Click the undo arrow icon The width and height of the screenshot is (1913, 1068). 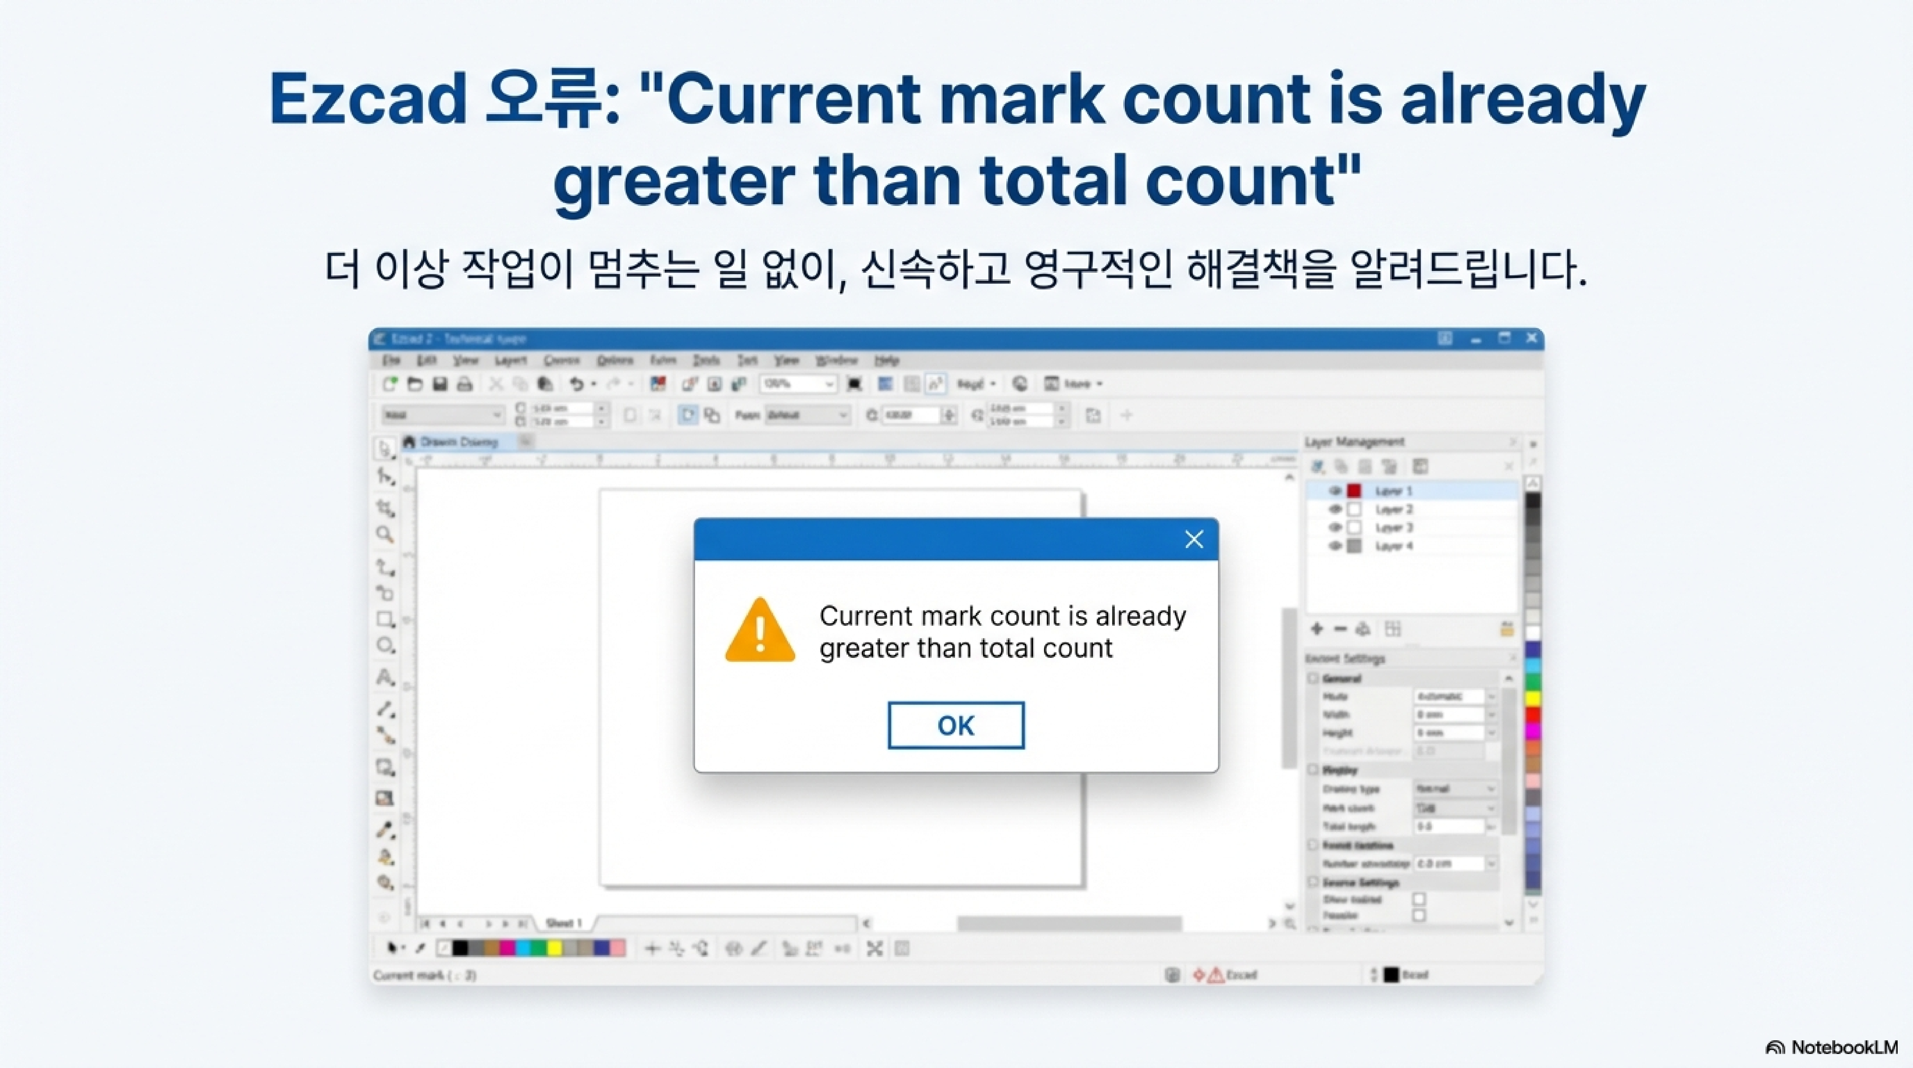[x=576, y=384]
